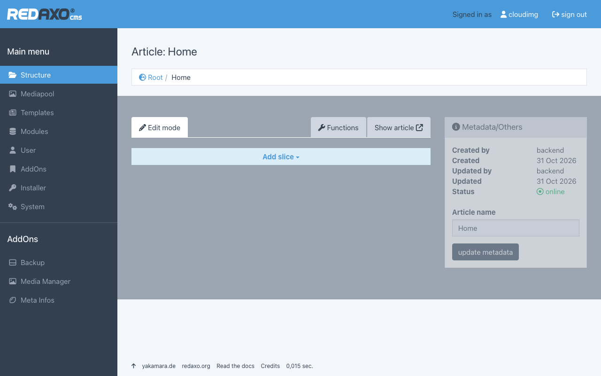601x376 pixels.
Task: Click the Installer key icon
Action: point(13,188)
